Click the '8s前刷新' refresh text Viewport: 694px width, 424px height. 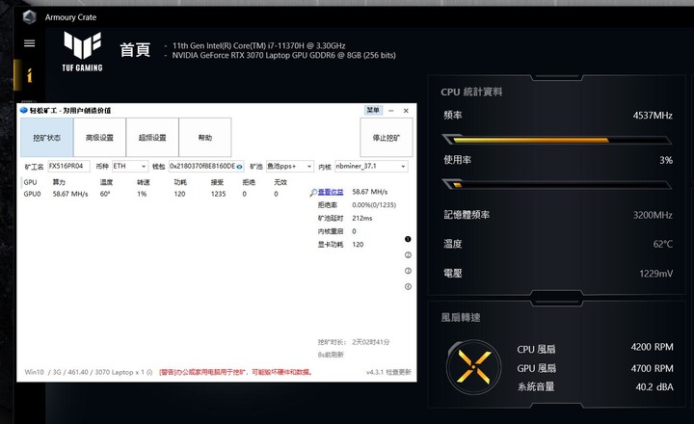point(331,355)
